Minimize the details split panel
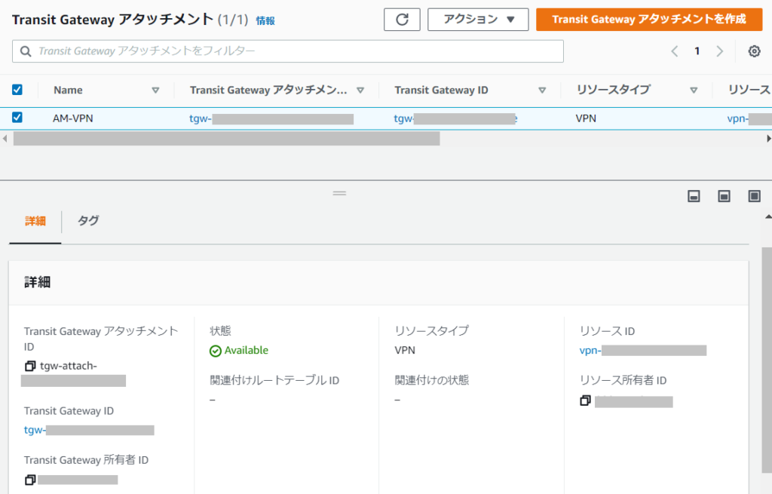772x494 pixels. tap(694, 197)
